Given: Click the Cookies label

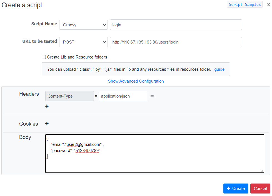Looking at the screenshot, I should point(28,124).
